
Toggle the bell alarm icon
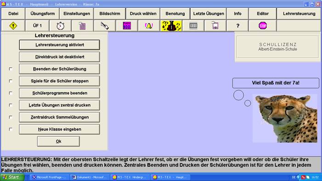(149, 26)
